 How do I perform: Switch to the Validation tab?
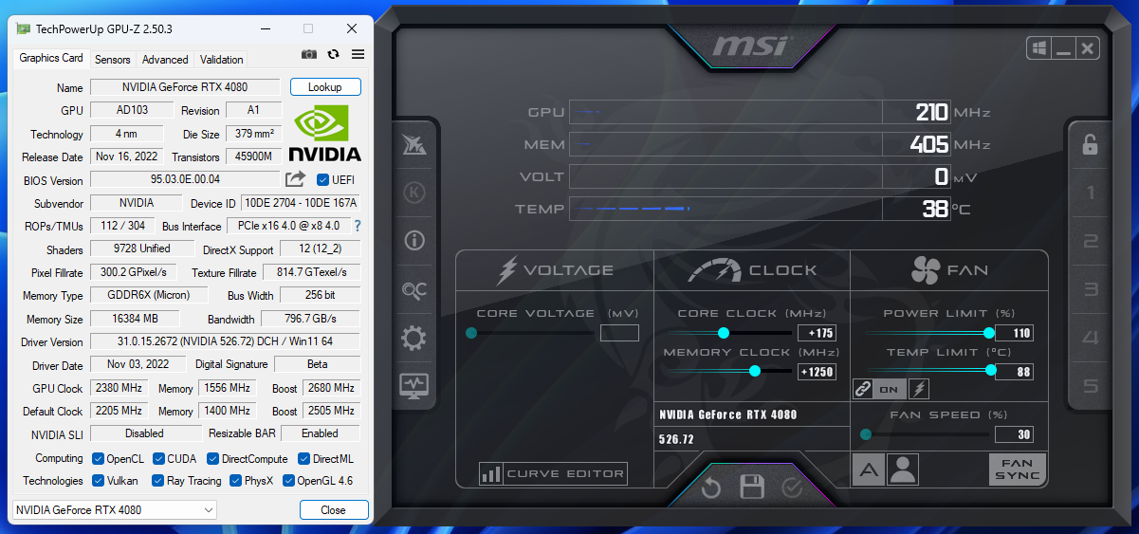pyautogui.click(x=222, y=59)
